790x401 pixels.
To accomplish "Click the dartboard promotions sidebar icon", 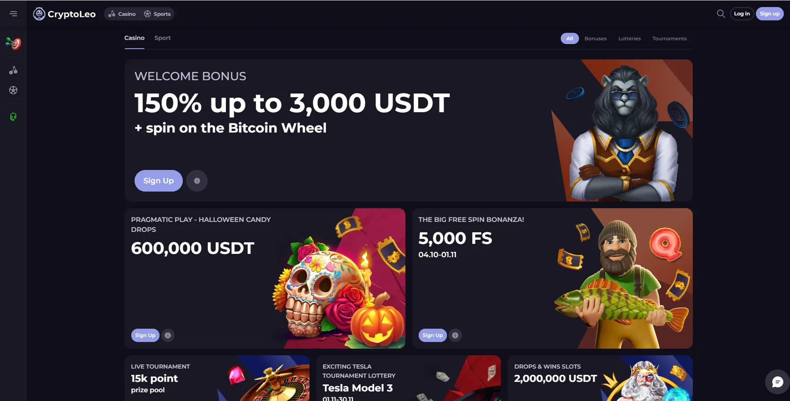I will coord(13,43).
